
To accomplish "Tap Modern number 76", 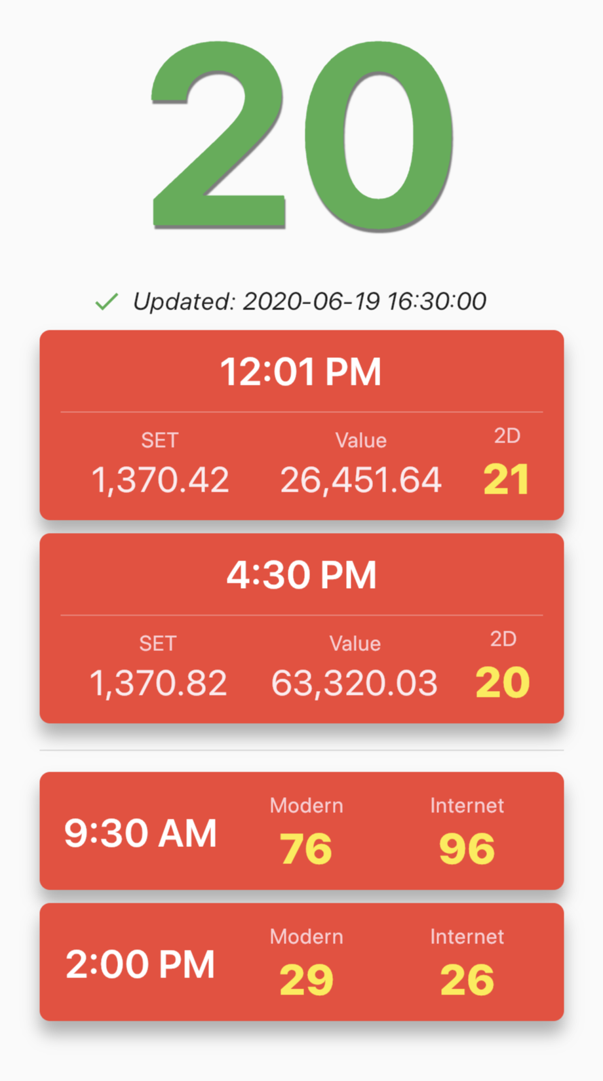I will (x=306, y=849).
